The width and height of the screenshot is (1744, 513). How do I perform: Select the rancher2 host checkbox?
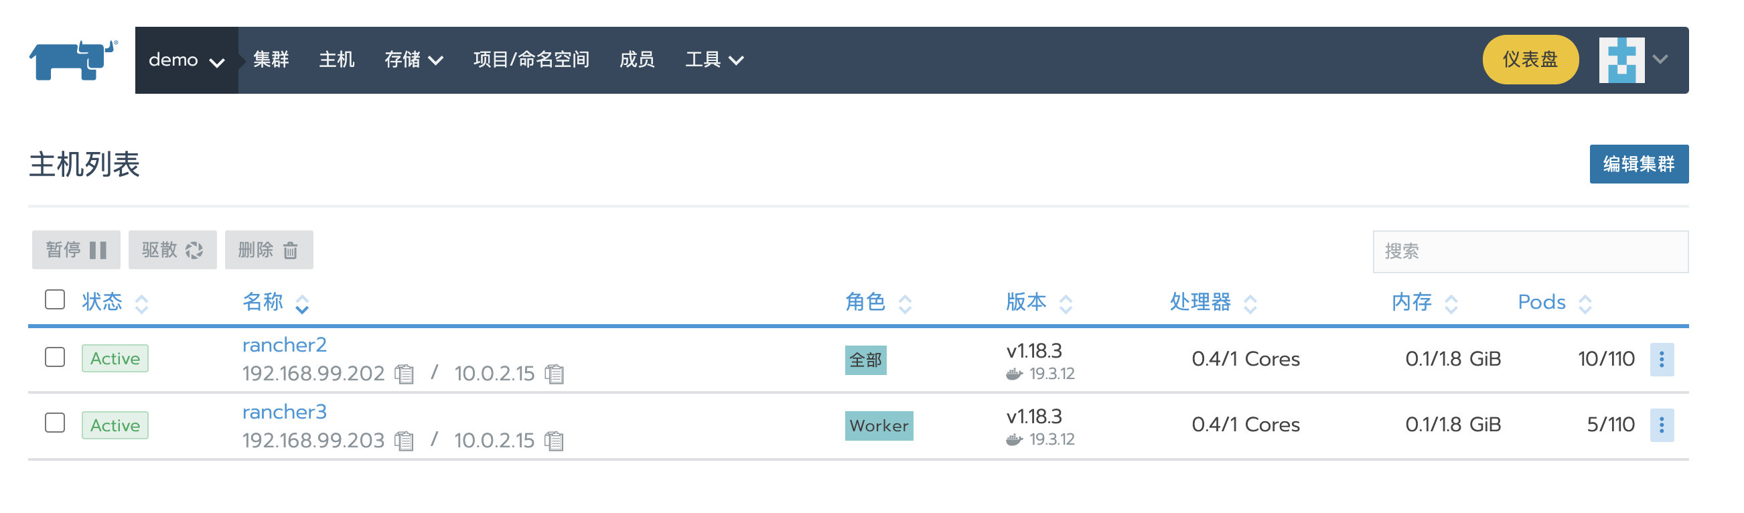(55, 358)
